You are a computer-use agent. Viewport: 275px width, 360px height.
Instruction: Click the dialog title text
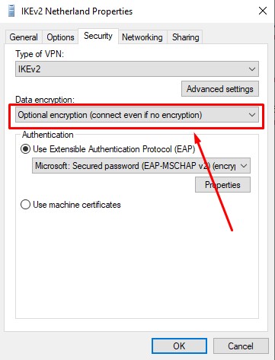point(77,11)
